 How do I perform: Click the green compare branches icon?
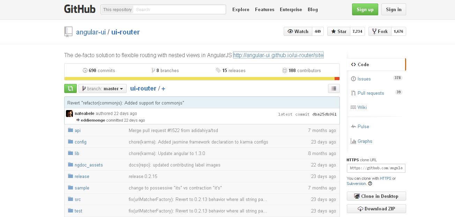coord(70,88)
